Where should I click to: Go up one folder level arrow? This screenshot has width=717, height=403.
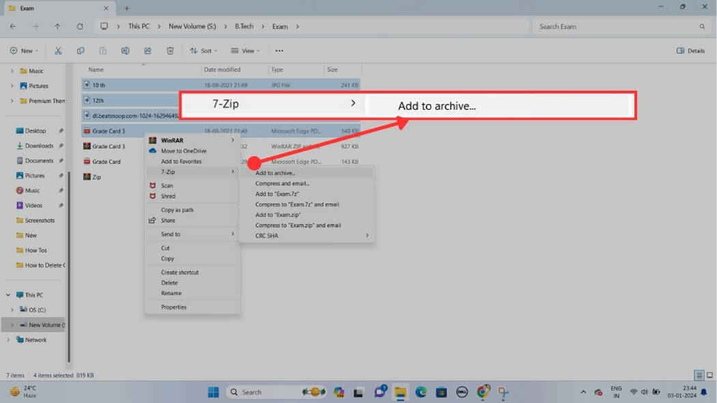tap(57, 27)
